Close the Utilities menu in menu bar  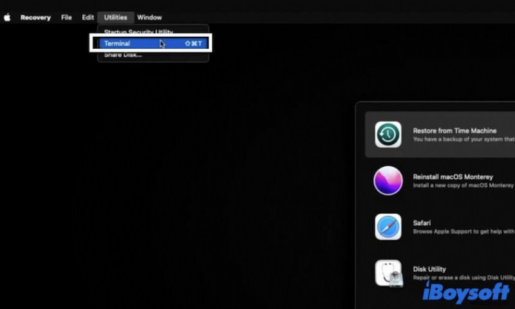116,17
